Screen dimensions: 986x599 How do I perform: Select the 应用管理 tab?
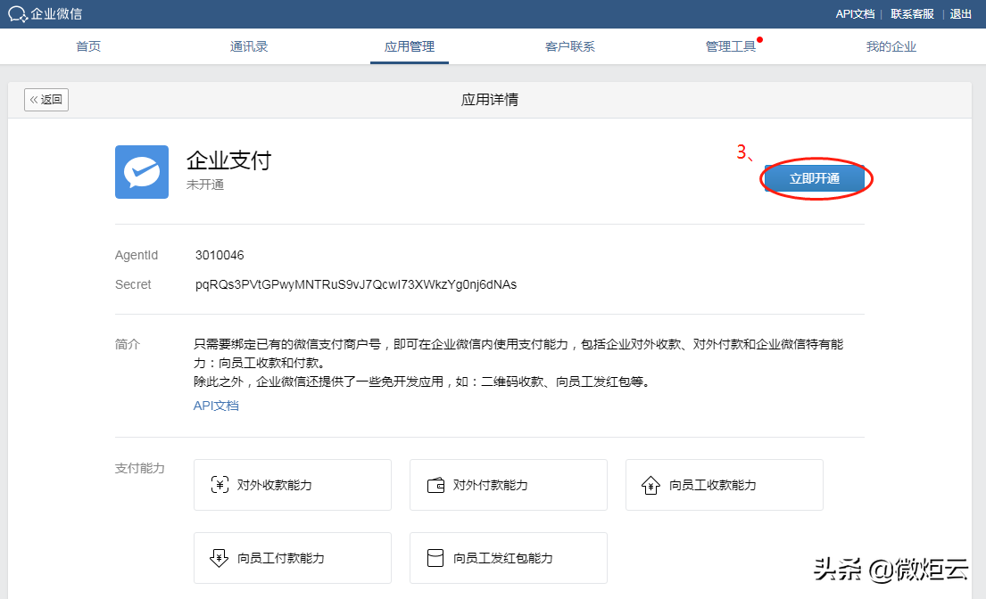point(409,46)
